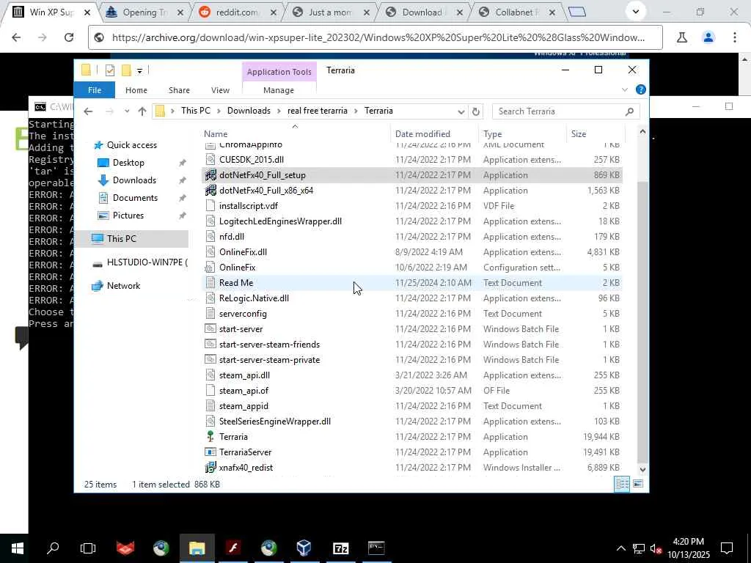Click the Properties quick access toolbar icon
Image resolution: width=751 pixels, height=563 pixels.
point(110,70)
